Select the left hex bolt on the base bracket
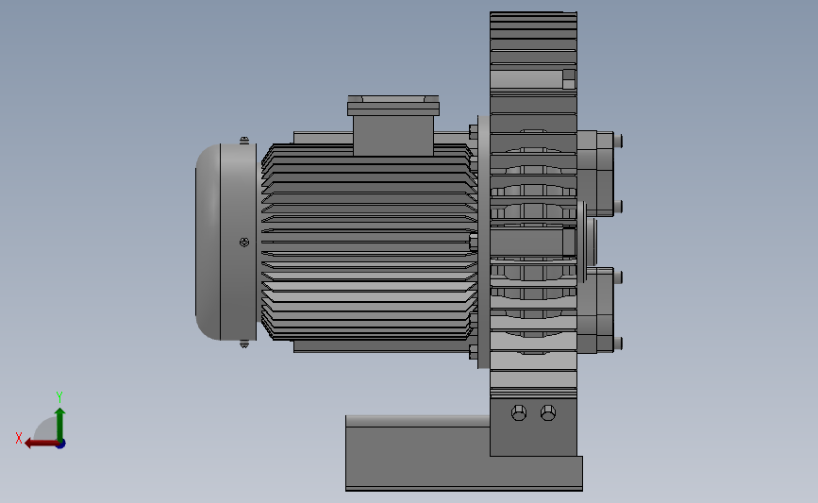This screenshot has width=818, height=503. click(519, 412)
